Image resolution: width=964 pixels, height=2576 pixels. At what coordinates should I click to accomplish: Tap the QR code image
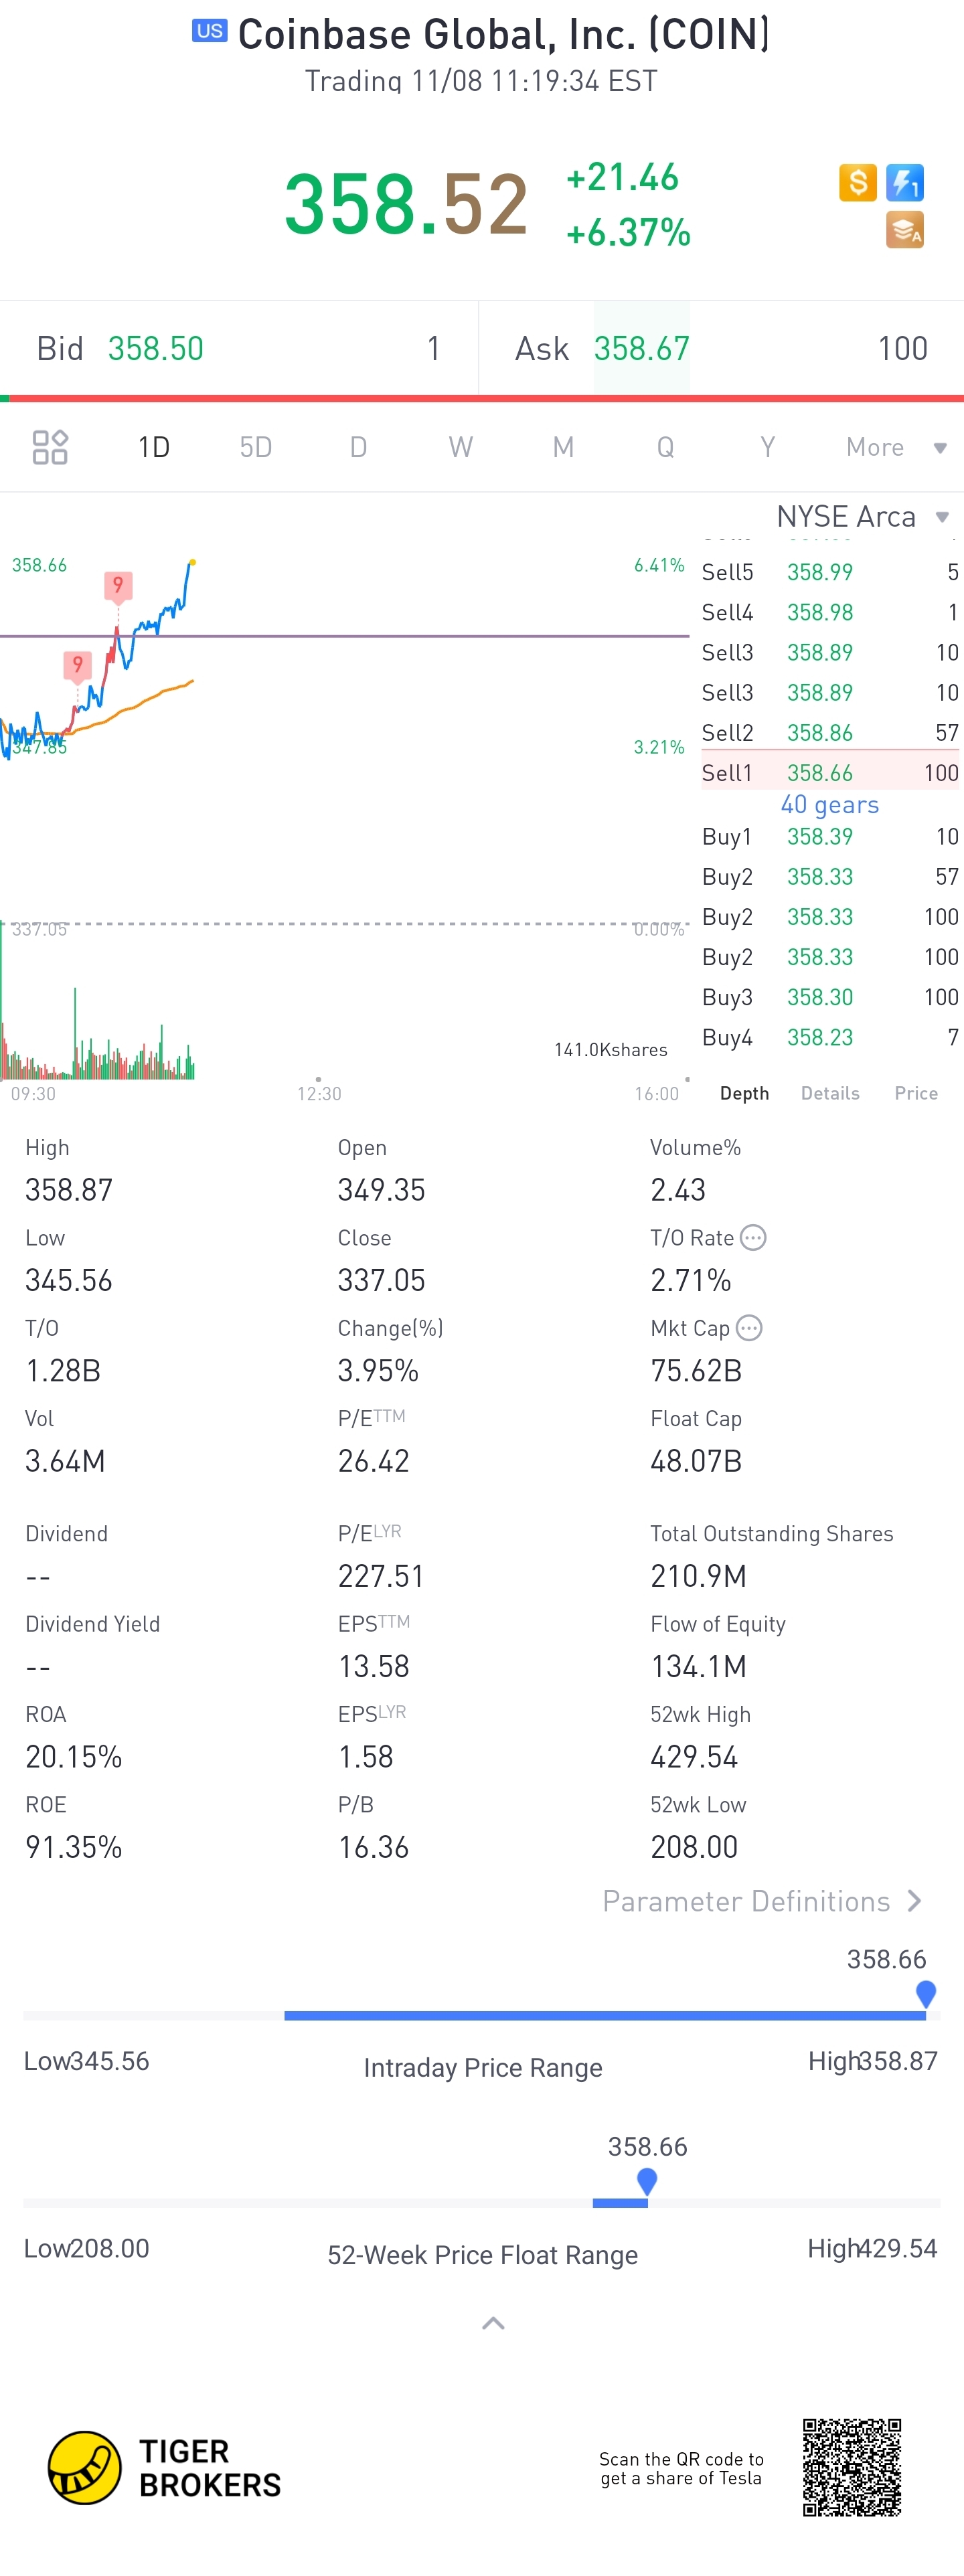pyautogui.click(x=852, y=2467)
